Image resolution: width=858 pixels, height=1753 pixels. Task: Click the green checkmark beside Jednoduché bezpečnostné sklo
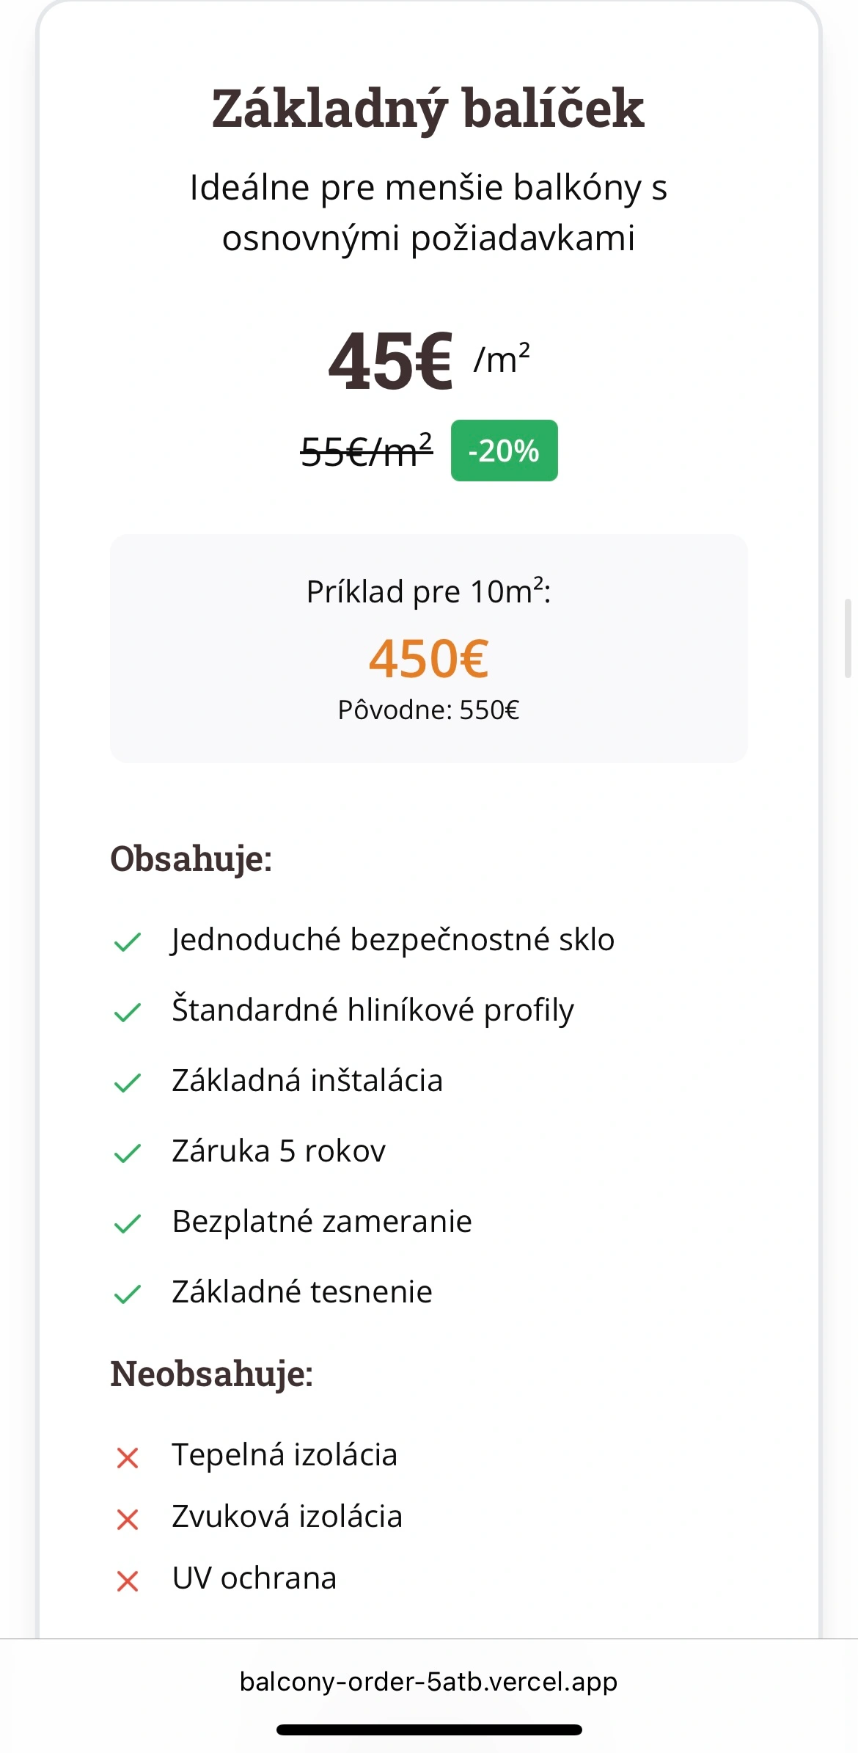pyautogui.click(x=128, y=941)
